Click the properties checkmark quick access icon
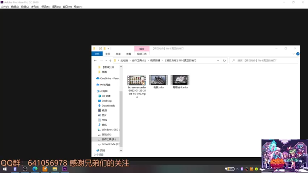Image resolution: width=308 pixels, height=173 pixels. point(100,48)
